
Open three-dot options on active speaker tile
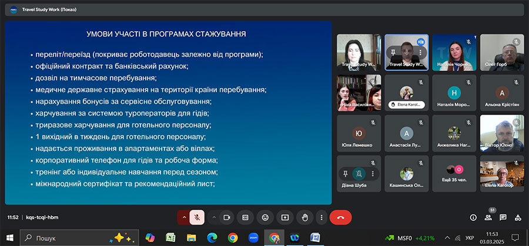click(420, 52)
